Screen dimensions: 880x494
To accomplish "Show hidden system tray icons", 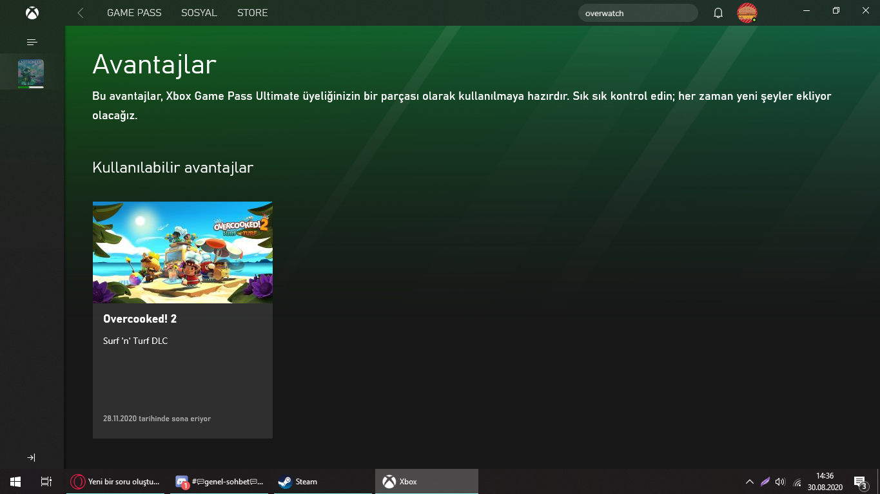I will click(749, 481).
